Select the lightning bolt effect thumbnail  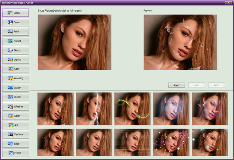(x=94, y=109)
